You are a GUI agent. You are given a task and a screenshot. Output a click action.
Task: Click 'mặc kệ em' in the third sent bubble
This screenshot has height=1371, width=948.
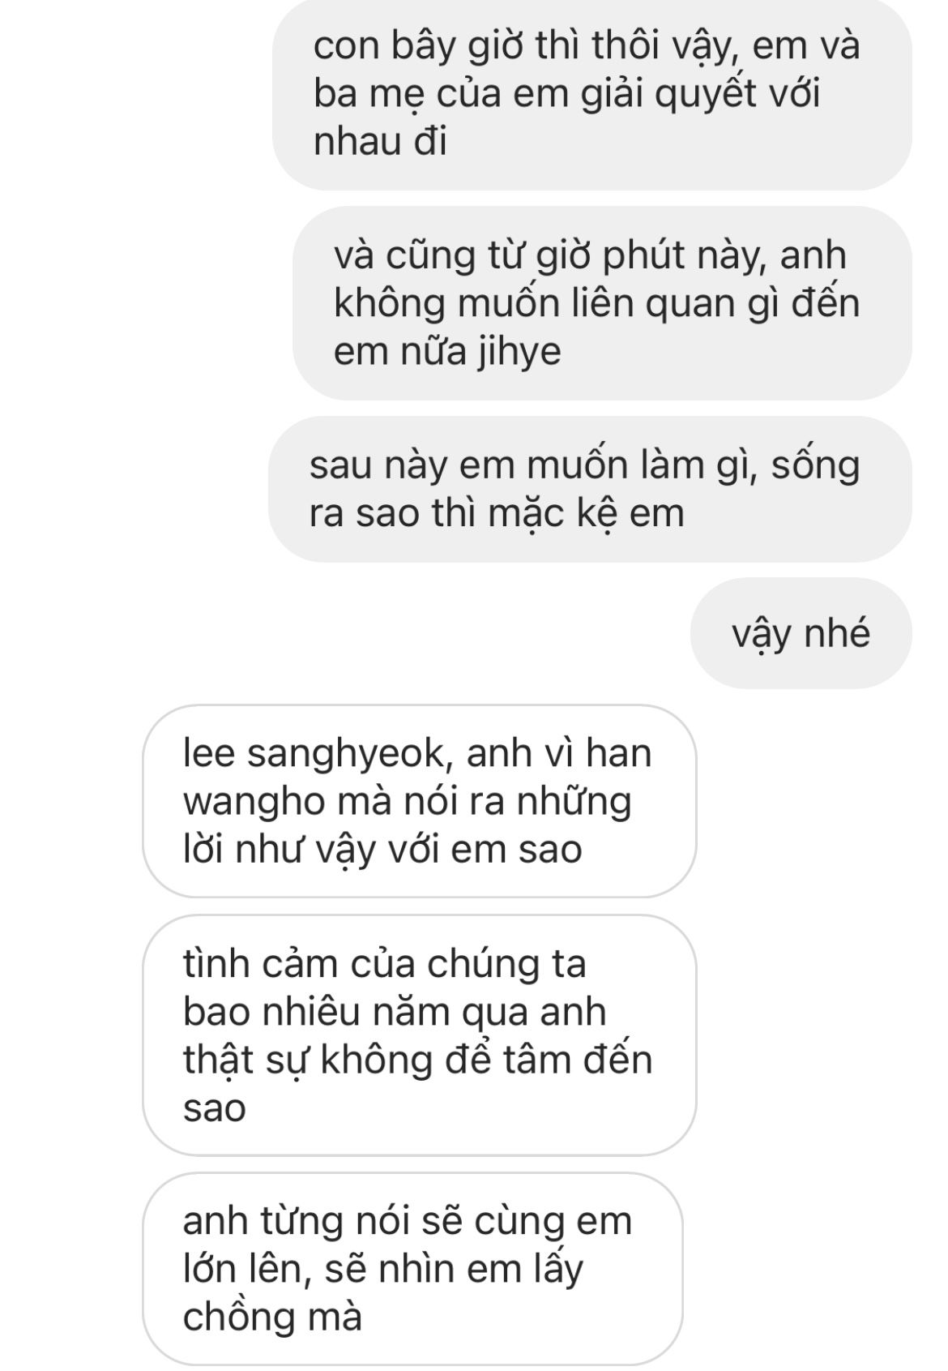point(587,514)
